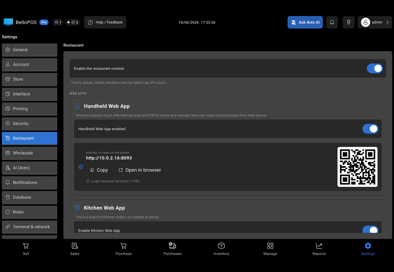
Task: Toggle Enable the restaurant module switch
Action: [x=375, y=68]
